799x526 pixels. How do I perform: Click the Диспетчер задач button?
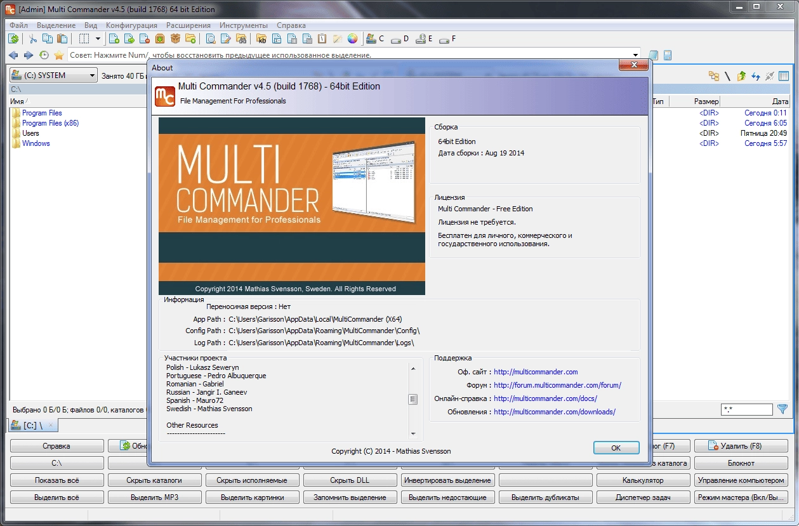(643, 497)
